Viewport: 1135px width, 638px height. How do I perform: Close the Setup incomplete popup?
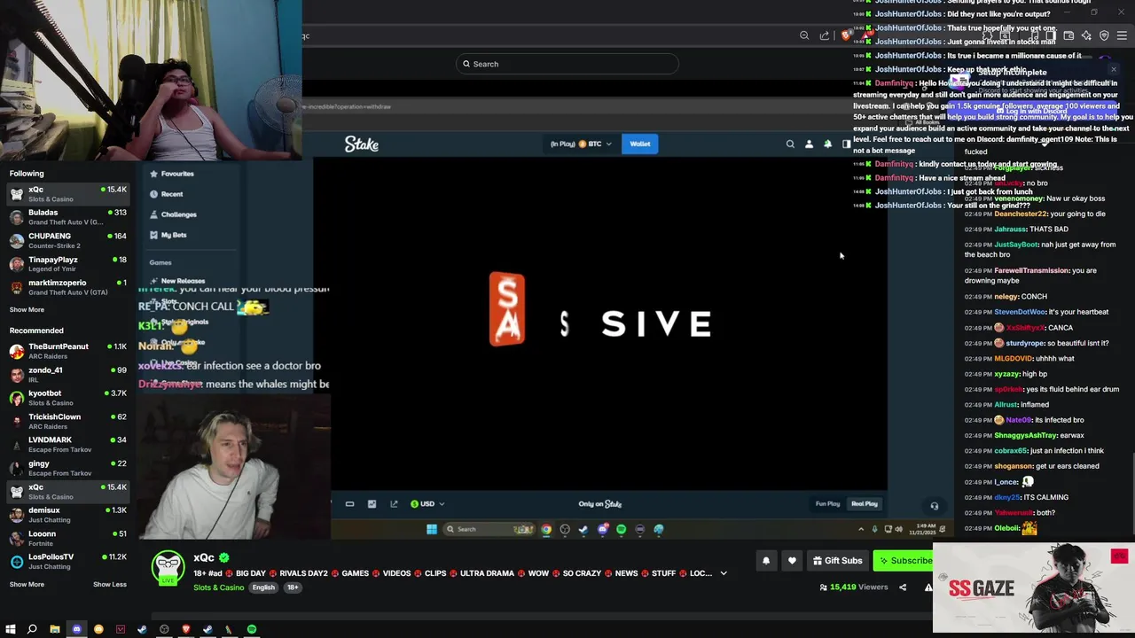click(x=1114, y=69)
